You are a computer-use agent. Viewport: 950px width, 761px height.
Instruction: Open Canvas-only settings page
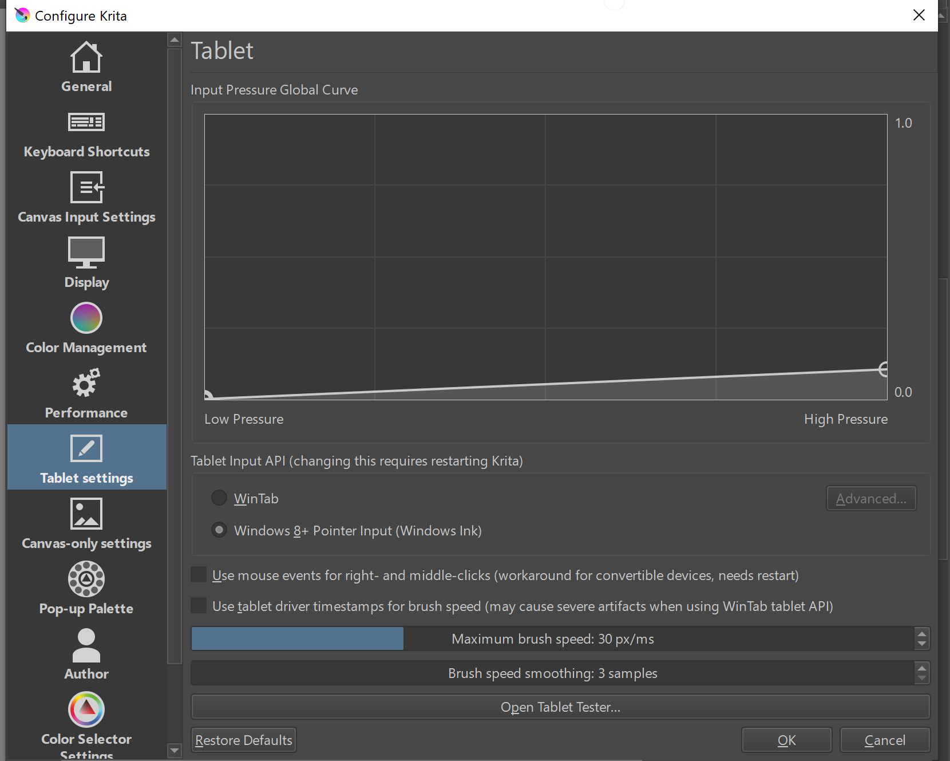(x=86, y=522)
